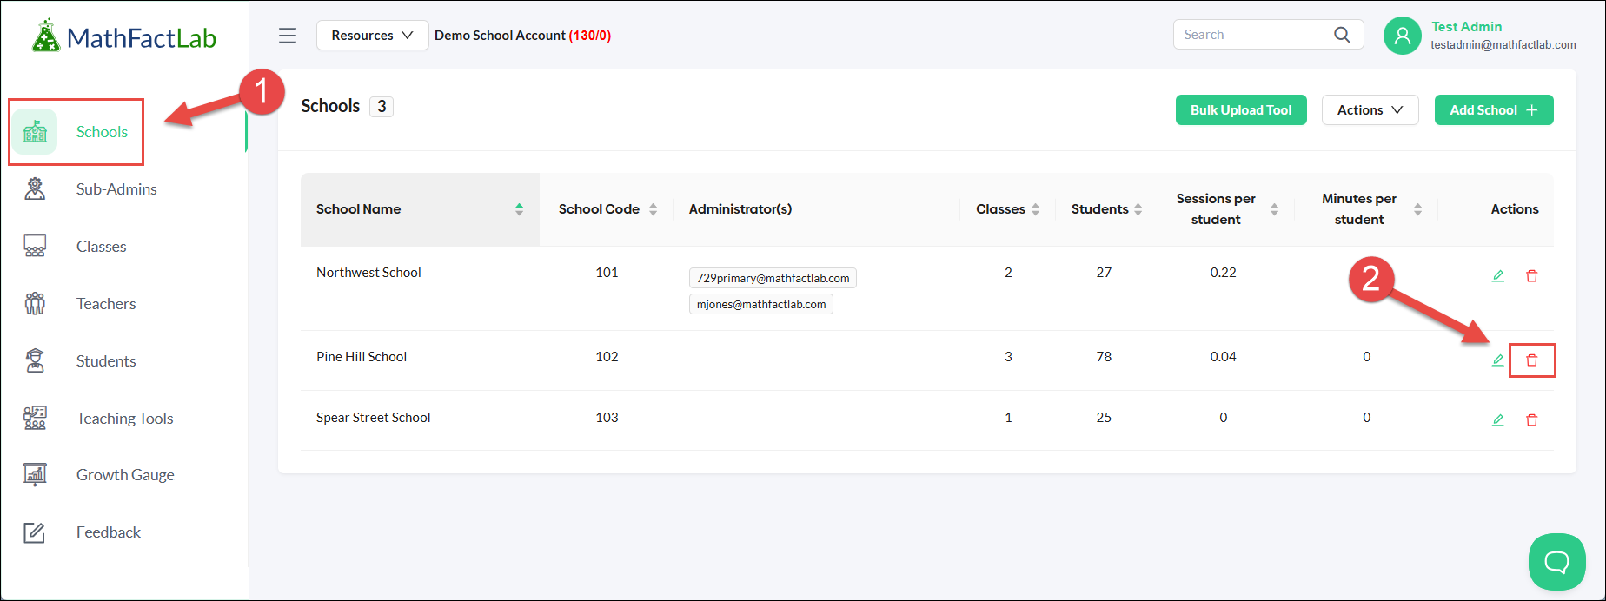Viewport: 1606px width, 601px height.
Task: Click the Test Admin name
Action: click(x=1467, y=27)
